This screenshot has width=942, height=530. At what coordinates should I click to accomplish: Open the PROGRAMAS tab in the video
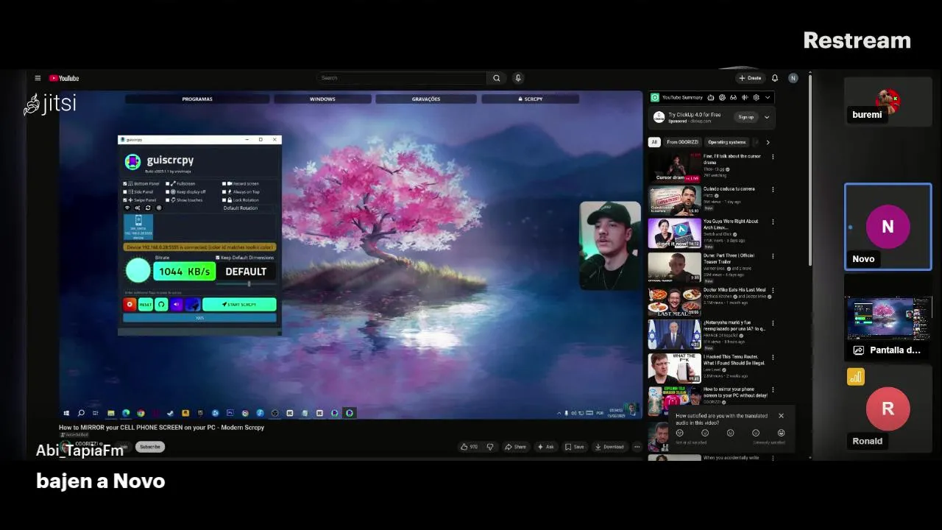197,99
